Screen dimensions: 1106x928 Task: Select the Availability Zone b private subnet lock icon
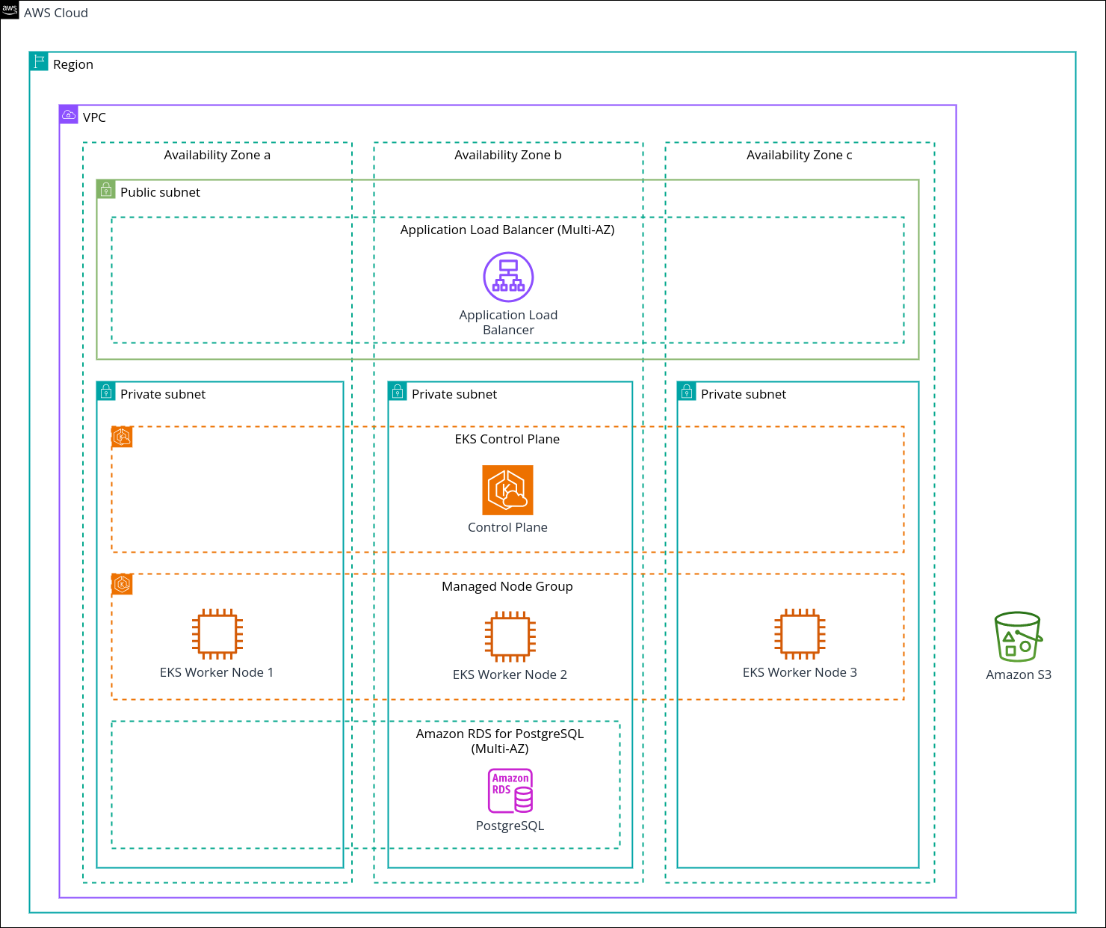[398, 391]
